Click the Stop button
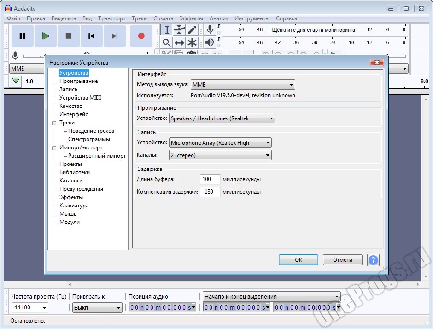Image resolution: width=433 pixels, height=329 pixels. (69, 36)
